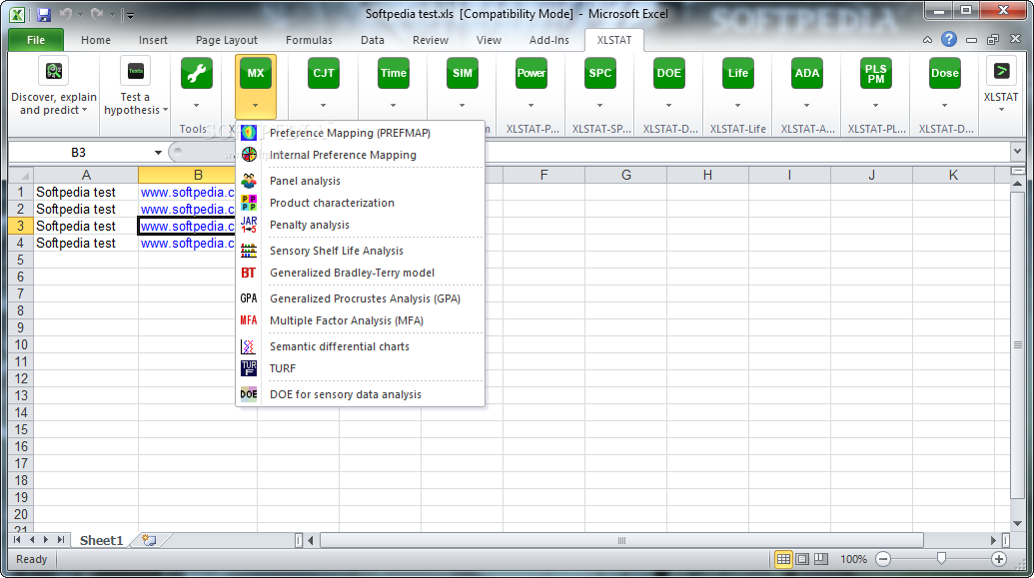
Task: Expand the Power dropdown arrow
Action: [x=530, y=106]
